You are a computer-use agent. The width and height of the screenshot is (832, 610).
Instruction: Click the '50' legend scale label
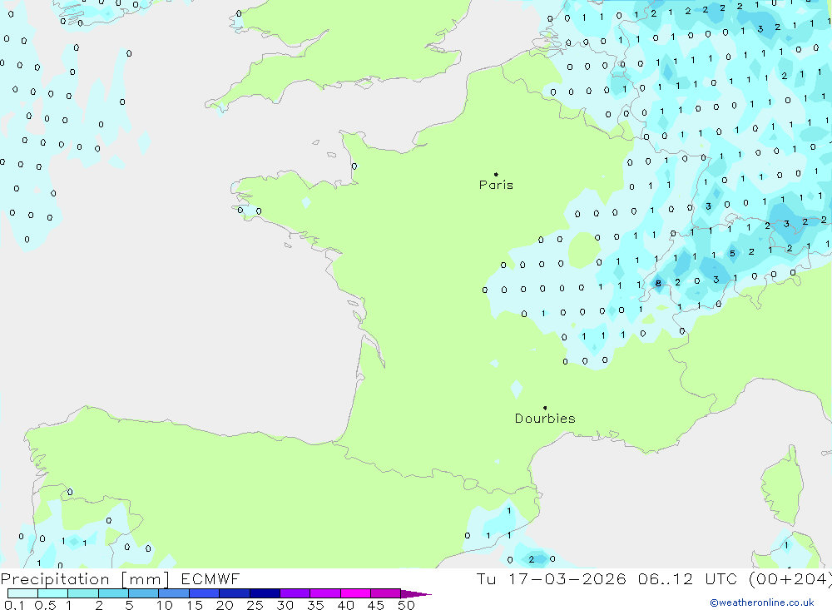407,605
